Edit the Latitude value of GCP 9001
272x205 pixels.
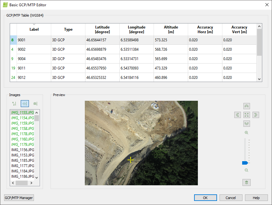coord(102,40)
